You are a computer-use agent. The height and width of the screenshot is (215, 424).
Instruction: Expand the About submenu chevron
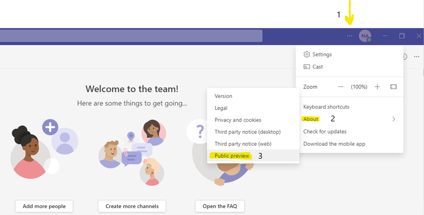[394, 119]
